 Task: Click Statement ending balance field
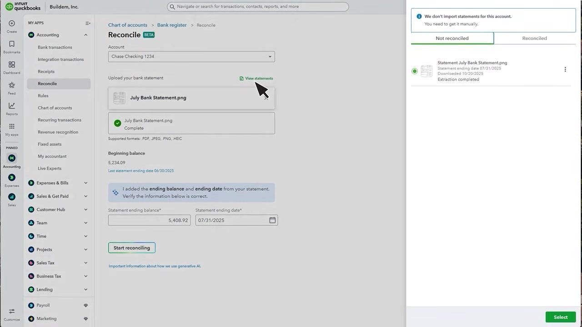pos(149,220)
